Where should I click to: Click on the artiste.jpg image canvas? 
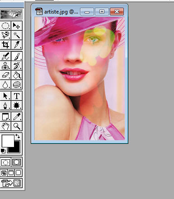point(80,79)
